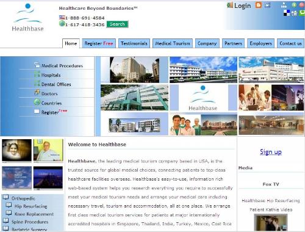The width and height of the screenshot is (305, 232).
Task: Click the sidebar Register Free link
Action: [x=54, y=112]
